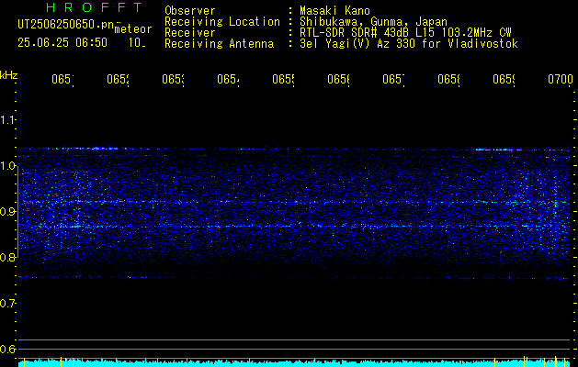Image resolution: width=578 pixels, height=367 pixels.
Task: Click the kHz axis unit label
Action: [x=8, y=75]
